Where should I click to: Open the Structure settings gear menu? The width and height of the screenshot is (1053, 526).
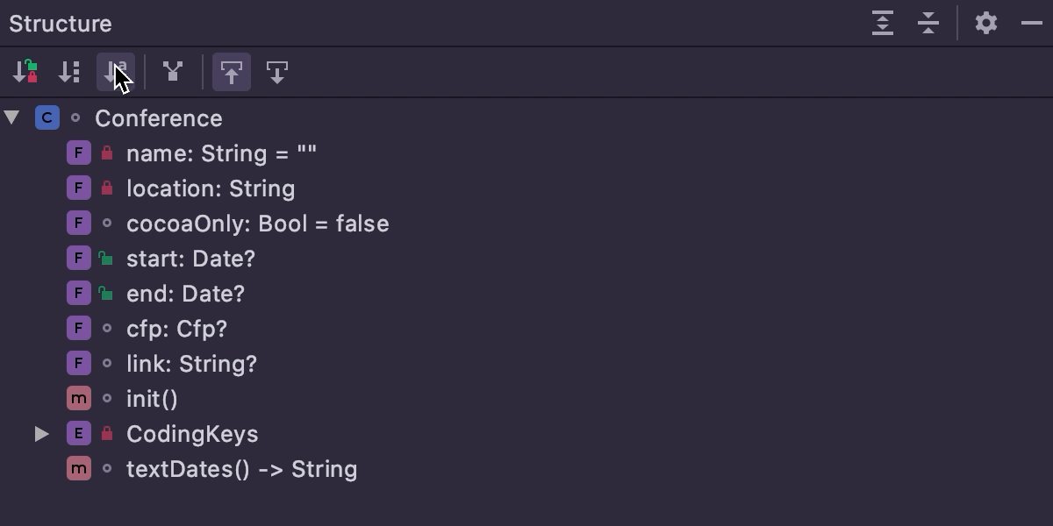click(x=986, y=24)
